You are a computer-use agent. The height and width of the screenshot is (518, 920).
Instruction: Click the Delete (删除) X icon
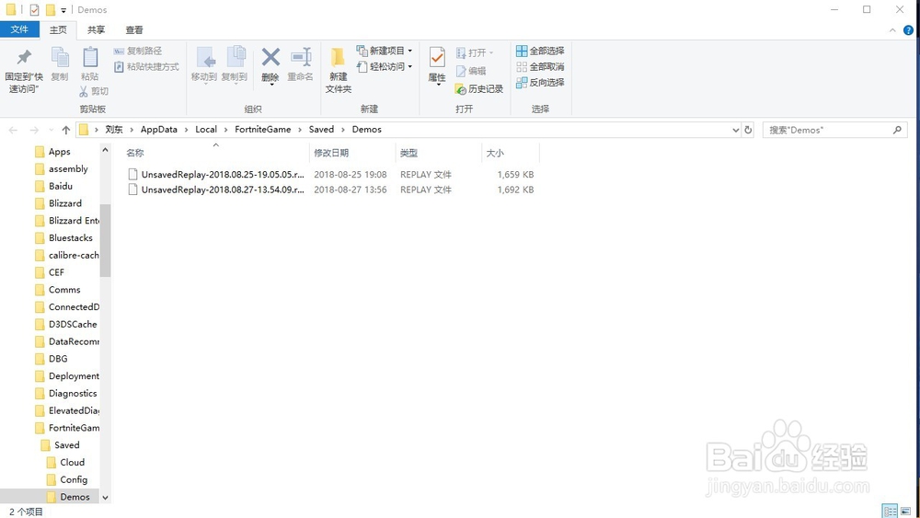[x=270, y=57]
